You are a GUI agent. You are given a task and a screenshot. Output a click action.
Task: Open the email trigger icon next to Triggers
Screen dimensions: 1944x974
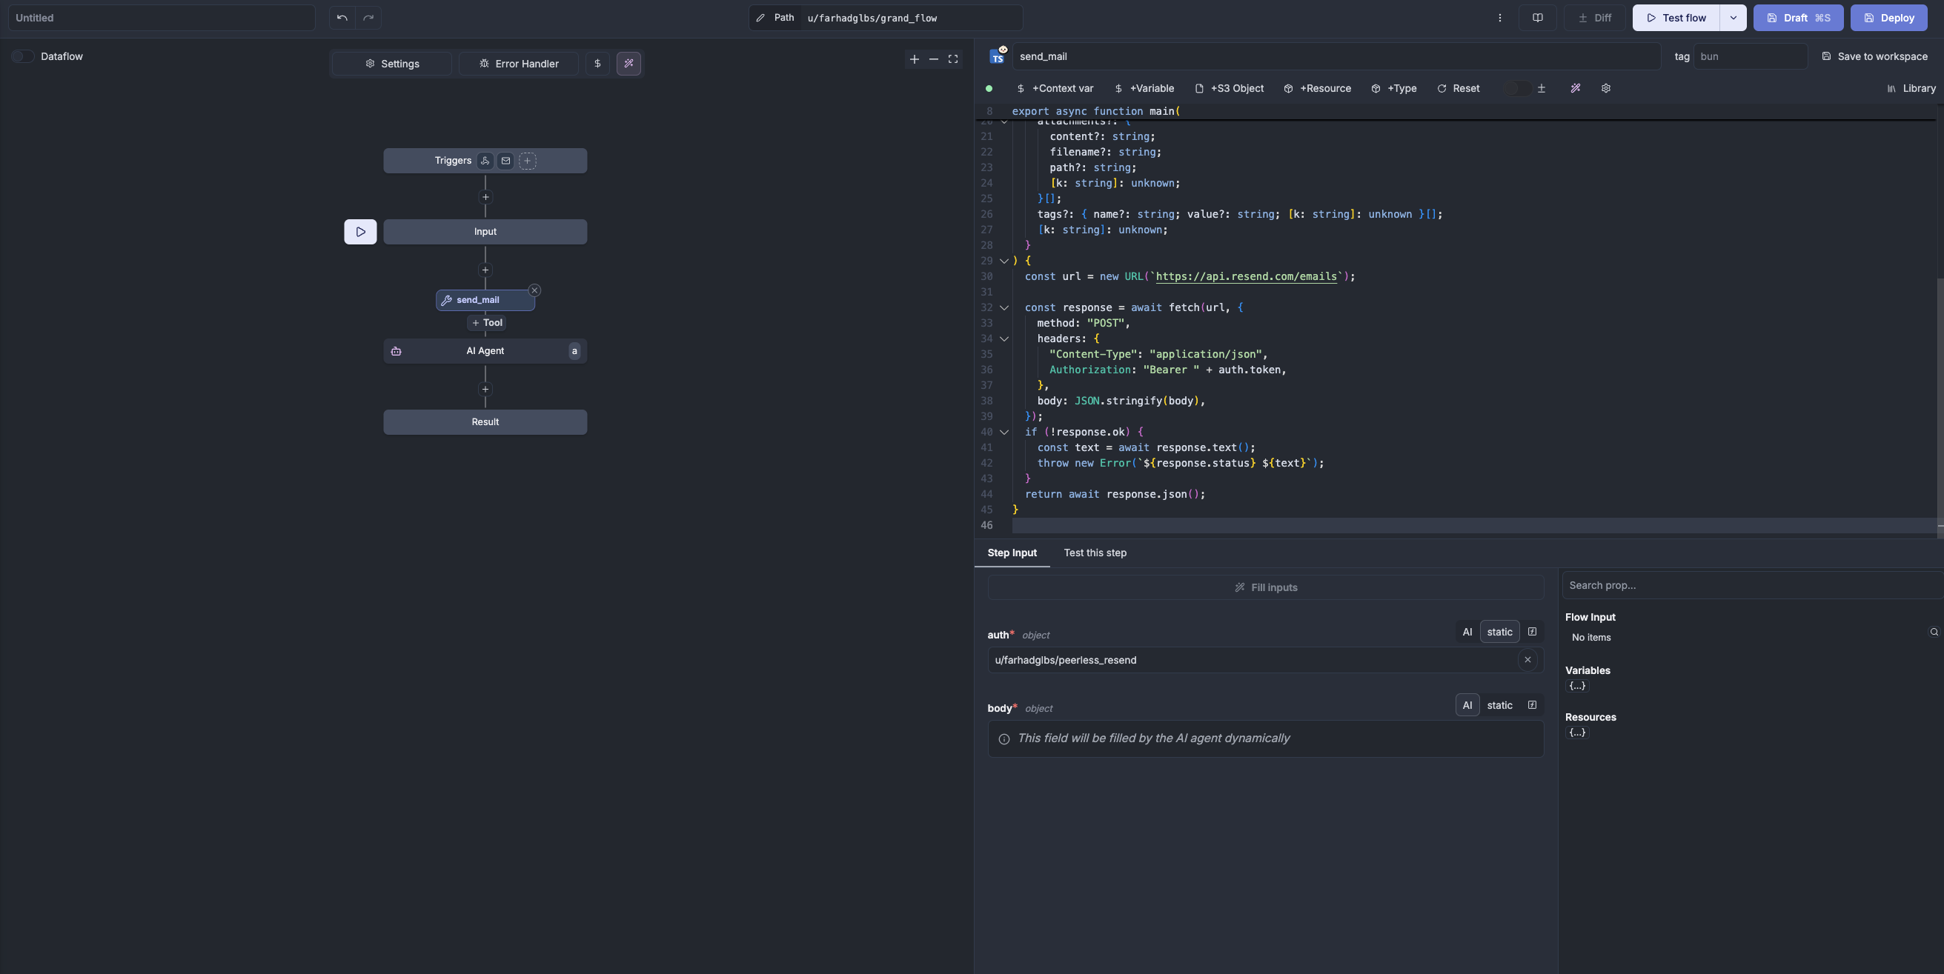(x=505, y=160)
